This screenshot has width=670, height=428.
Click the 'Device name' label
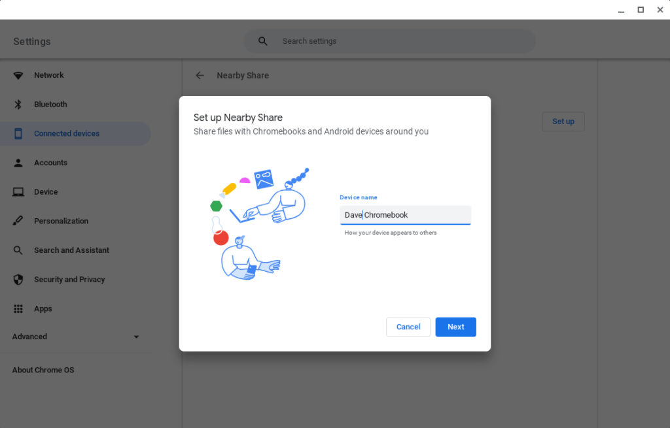(x=359, y=197)
